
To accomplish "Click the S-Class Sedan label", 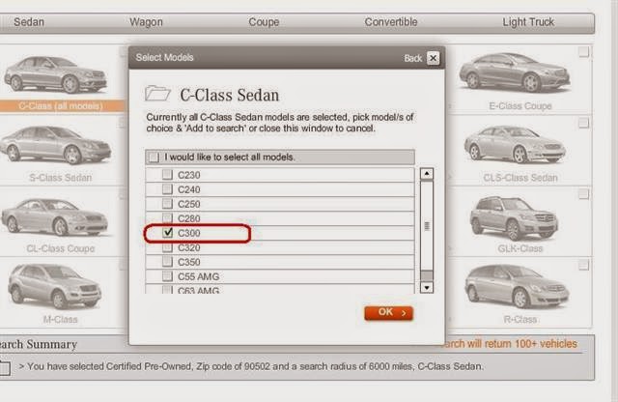I will coord(60,178).
